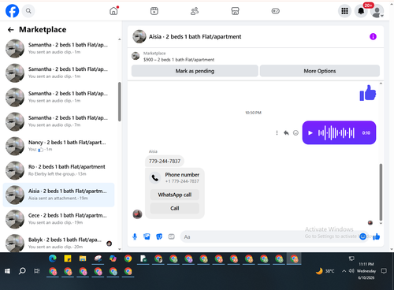Record a voice clip with microphone
The image size is (394, 290).
click(x=135, y=236)
